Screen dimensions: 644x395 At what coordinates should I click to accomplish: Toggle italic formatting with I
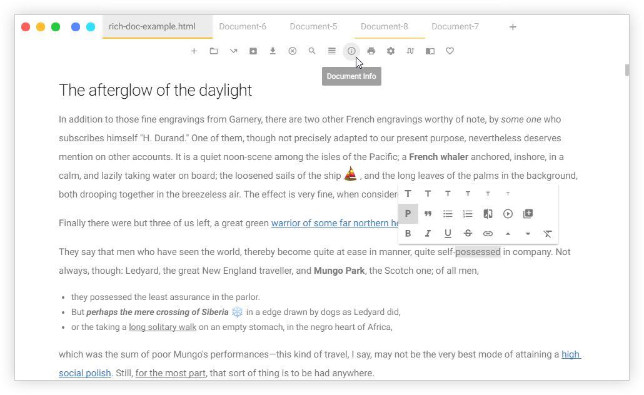pyautogui.click(x=428, y=233)
